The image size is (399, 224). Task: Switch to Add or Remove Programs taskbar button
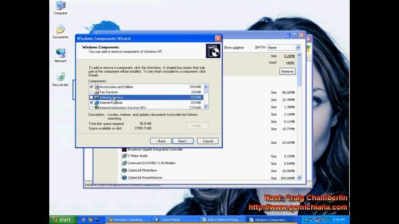222,220
